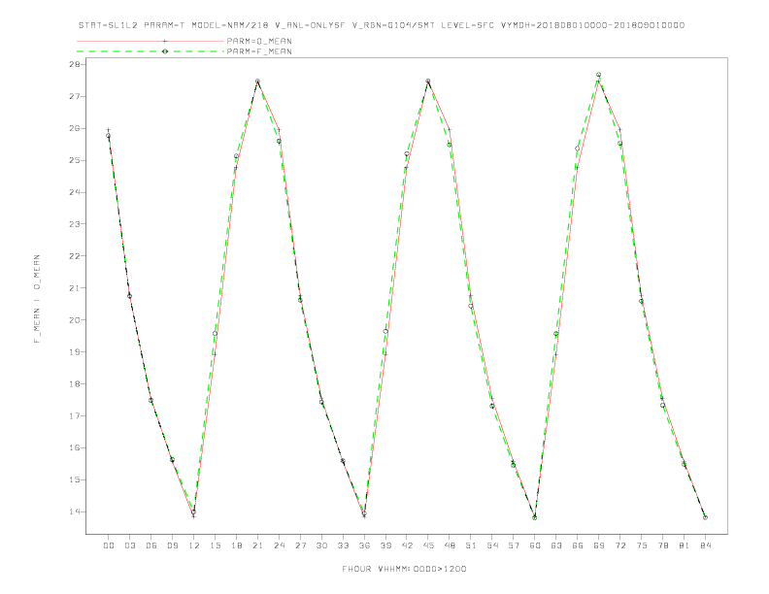Click x-axis tick label 51
The image size is (769, 594).
[471, 545]
